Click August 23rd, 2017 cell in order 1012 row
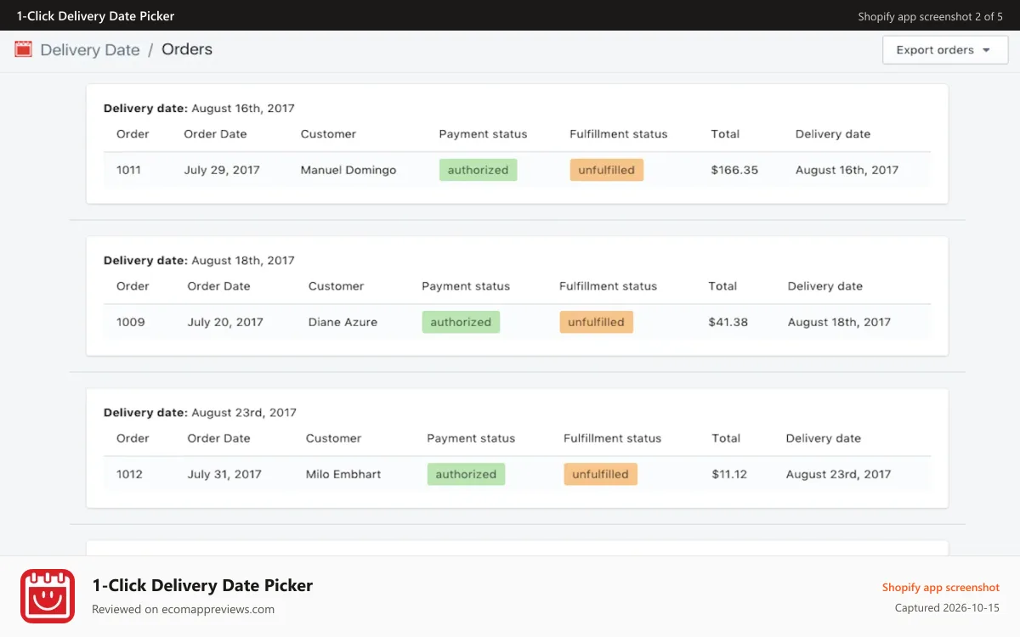 (838, 474)
